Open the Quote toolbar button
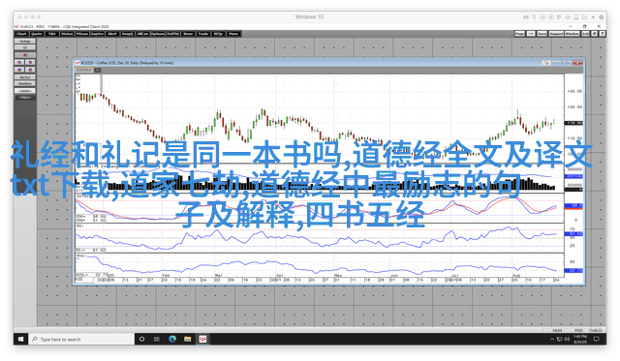 (x=37, y=34)
